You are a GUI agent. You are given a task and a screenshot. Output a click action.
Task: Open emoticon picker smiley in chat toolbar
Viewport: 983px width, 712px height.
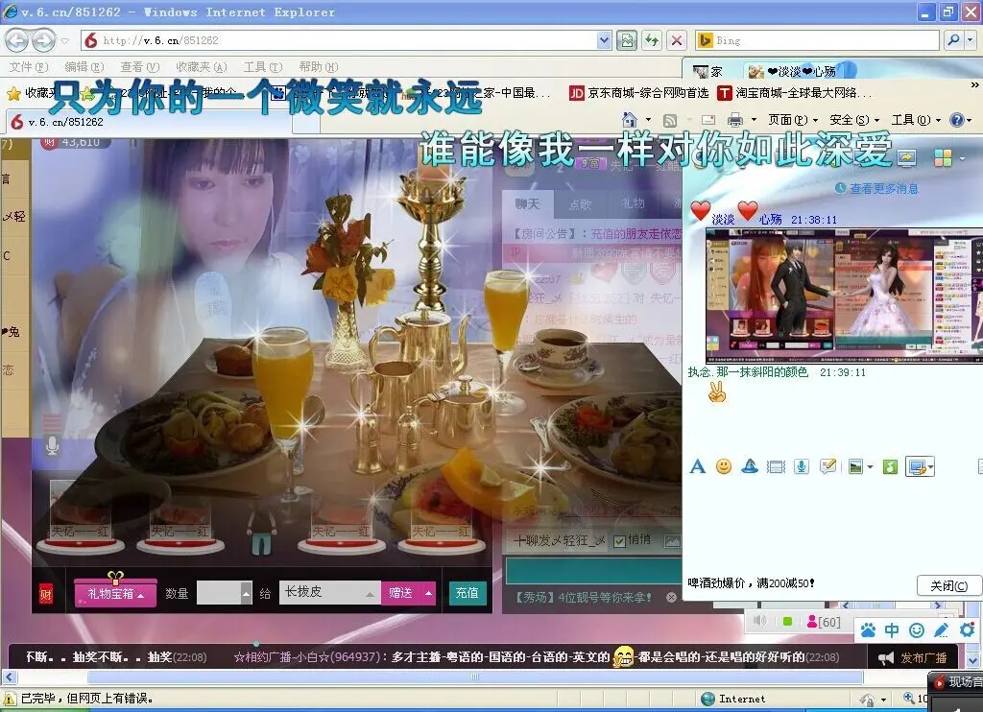[724, 466]
